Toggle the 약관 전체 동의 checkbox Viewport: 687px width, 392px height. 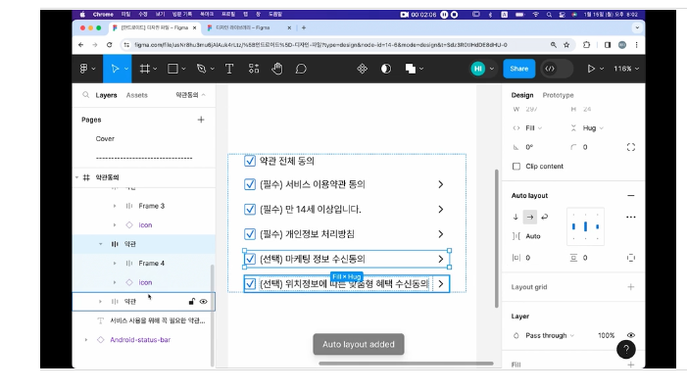tap(250, 161)
